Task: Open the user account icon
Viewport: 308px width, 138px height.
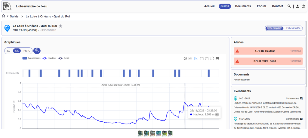Action: click(297, 6)
